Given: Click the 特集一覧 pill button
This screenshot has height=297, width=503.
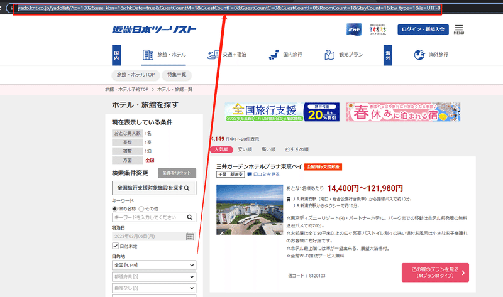Looking at the screenshot, I should (177, 75).
